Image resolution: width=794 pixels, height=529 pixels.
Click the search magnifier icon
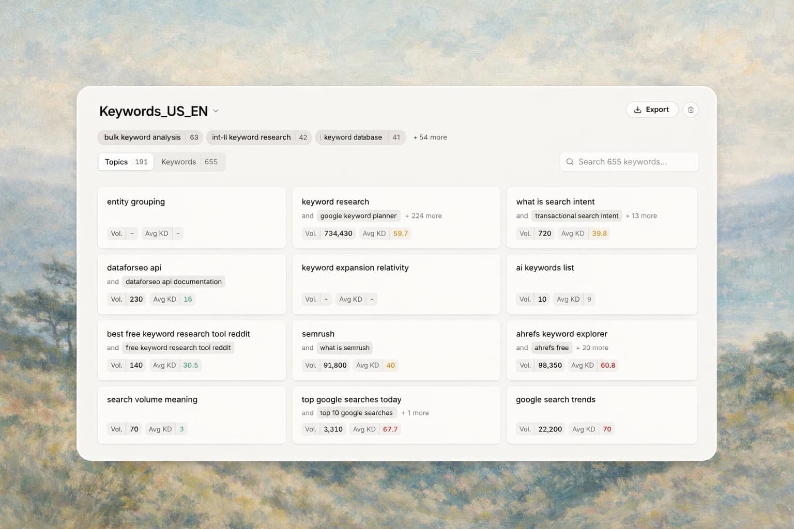tap(570, 162)
